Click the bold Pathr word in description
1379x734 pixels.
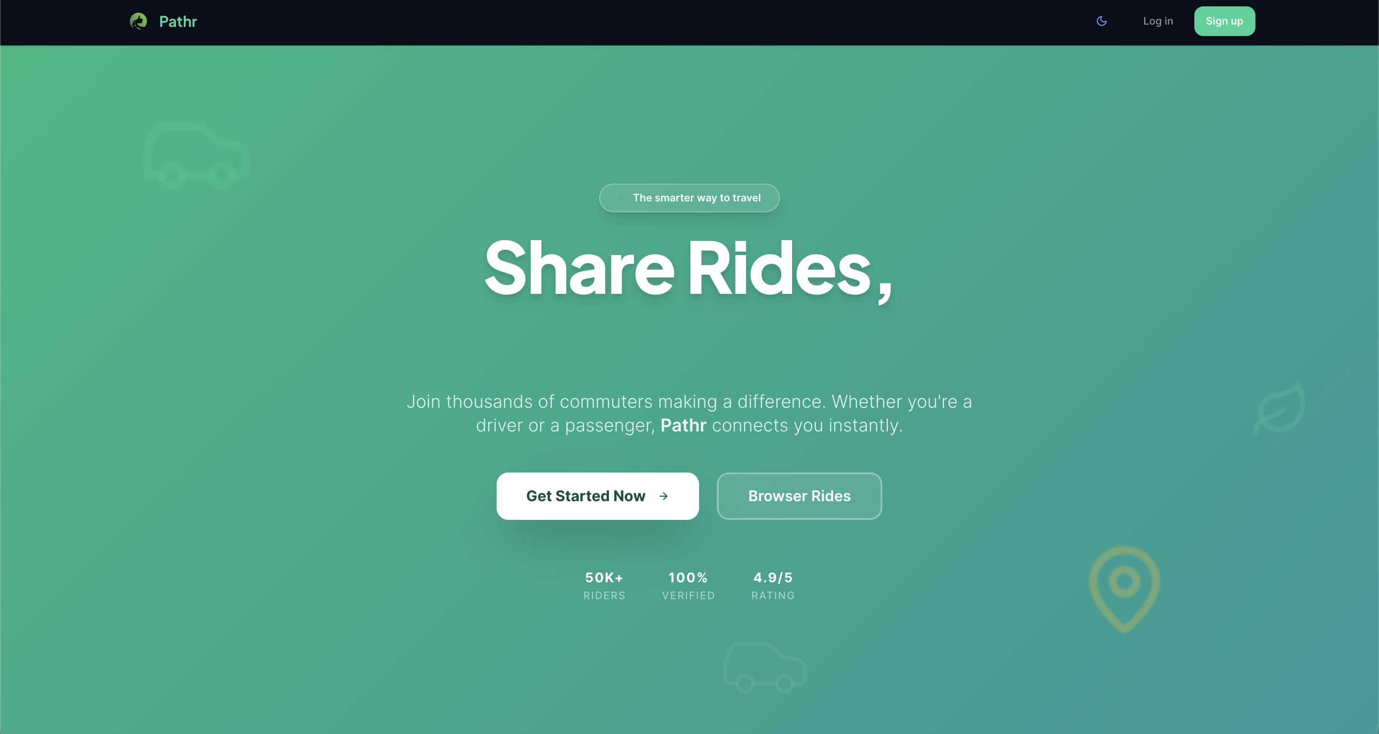(684, 425)
